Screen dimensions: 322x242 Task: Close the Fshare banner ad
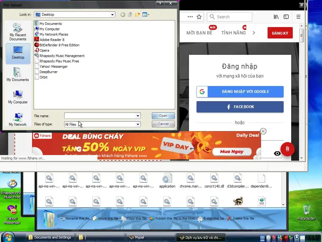[263, 131]
